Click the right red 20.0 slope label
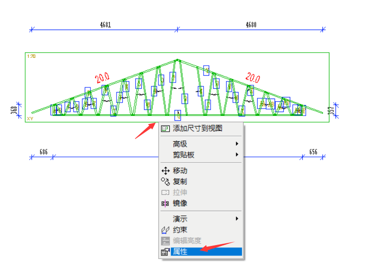The image size is (365, 272). point(253,78)
